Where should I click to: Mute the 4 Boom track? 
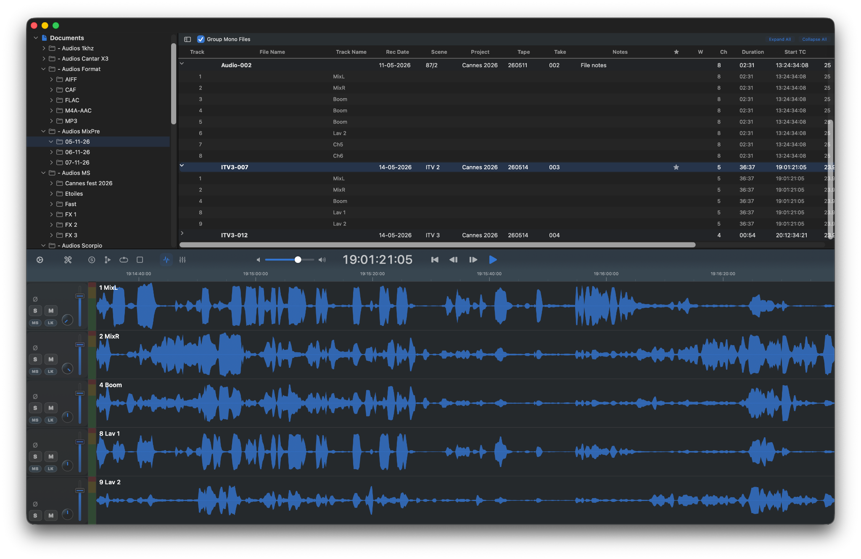coord(51,408)
